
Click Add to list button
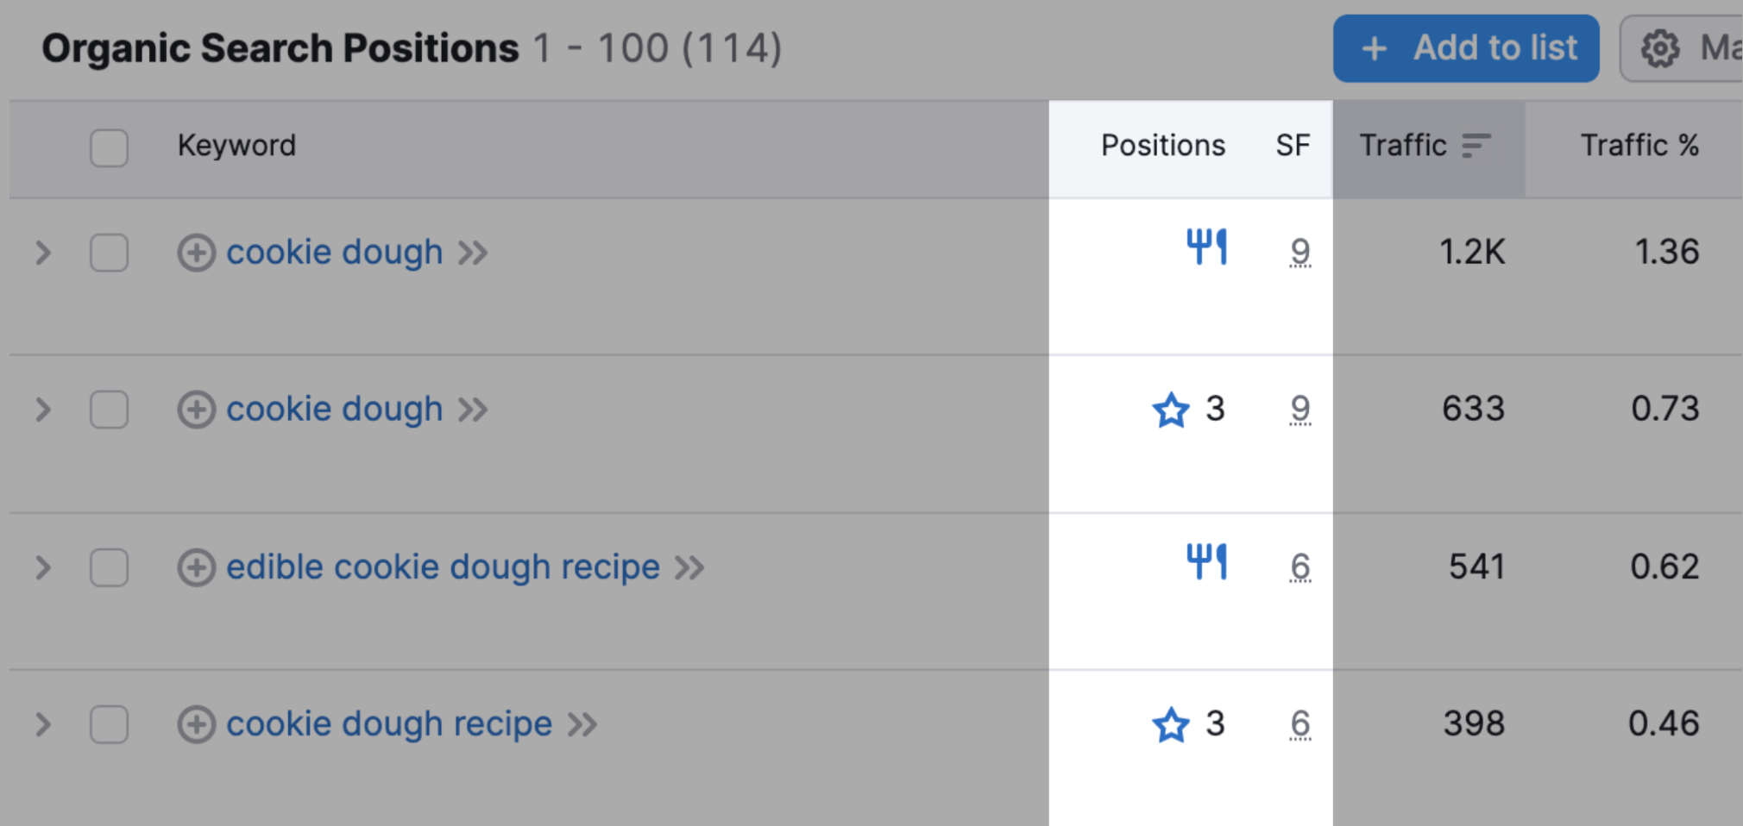[x=1466, y=48]
